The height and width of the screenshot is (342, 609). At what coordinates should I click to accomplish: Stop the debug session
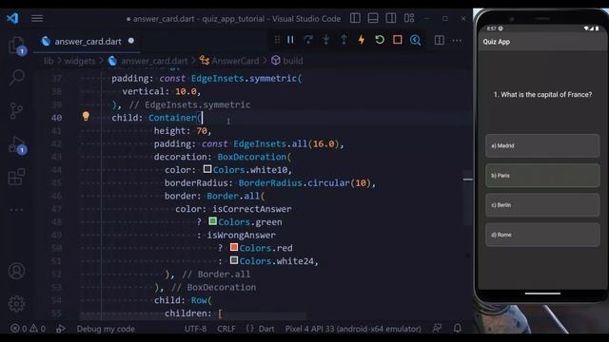(398, 40)
